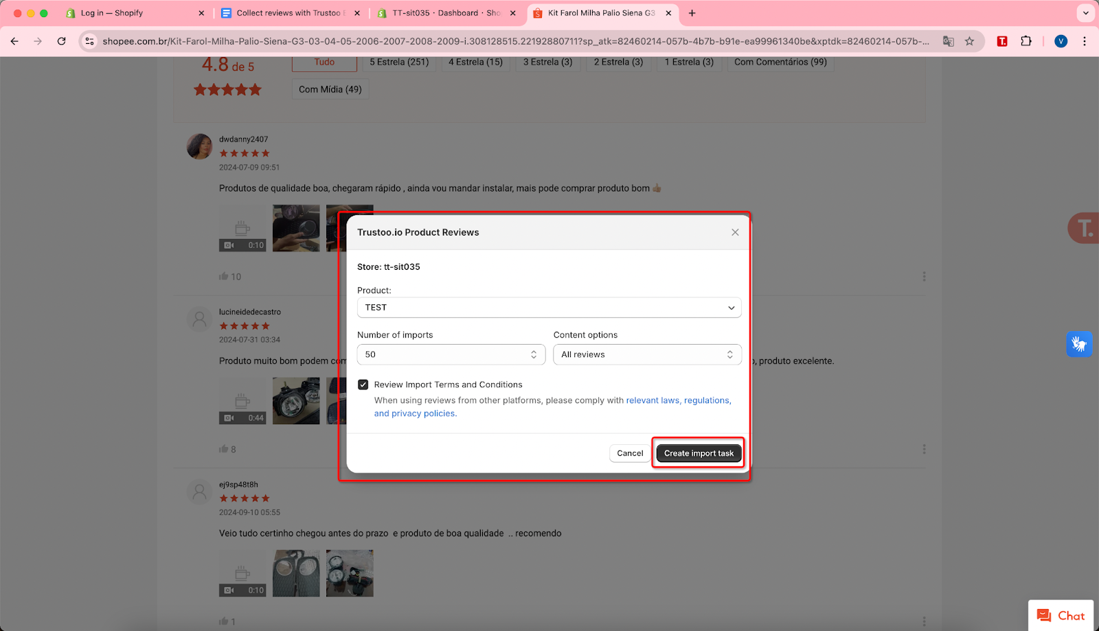Image resolution: width=1099 pixels, height=631 pixels.
Task: Click the blue accessibility hand icon
Action: coord(1079,343)
